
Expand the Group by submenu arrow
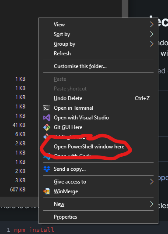[151, 44]
